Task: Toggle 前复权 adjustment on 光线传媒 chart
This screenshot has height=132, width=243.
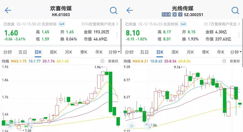Action: click(x=235, y=61)
